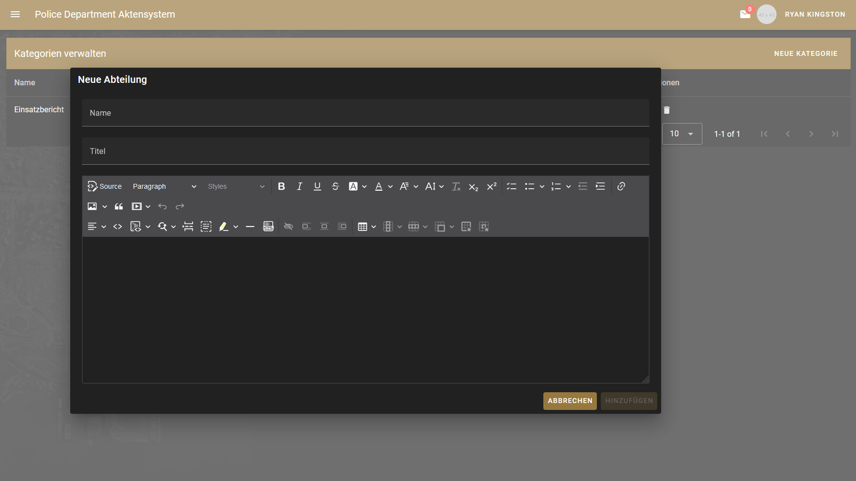Click the Neue Kategorie button
This screenshot has height=481, width=856.
[806, 53]
